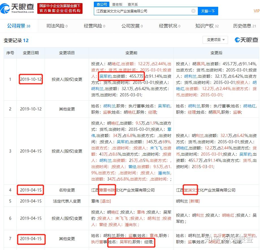Click the VIP link at top right

coord(257,11)
